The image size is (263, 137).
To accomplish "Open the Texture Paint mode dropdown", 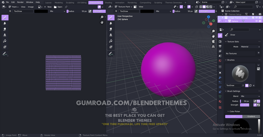I will [x=124, y=7].
